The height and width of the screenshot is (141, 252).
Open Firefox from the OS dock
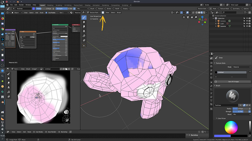coord(3,19)
